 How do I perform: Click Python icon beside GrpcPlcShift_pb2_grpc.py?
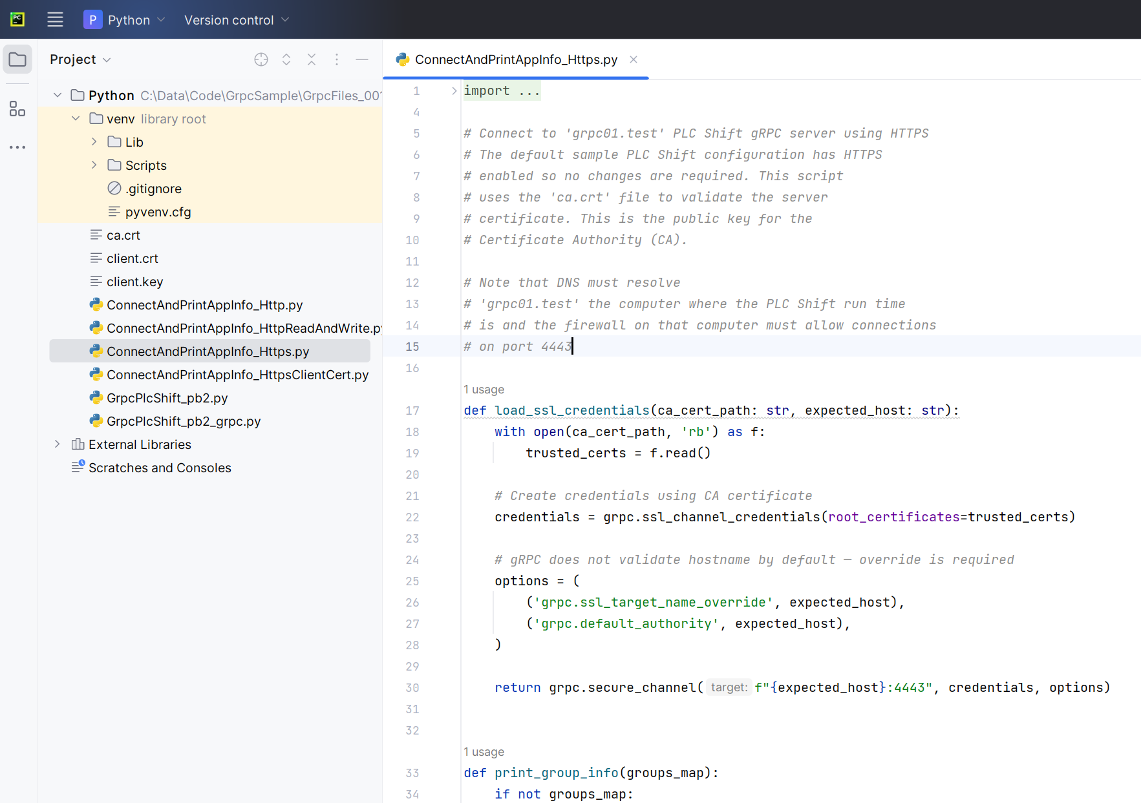[x=96, y=421]
